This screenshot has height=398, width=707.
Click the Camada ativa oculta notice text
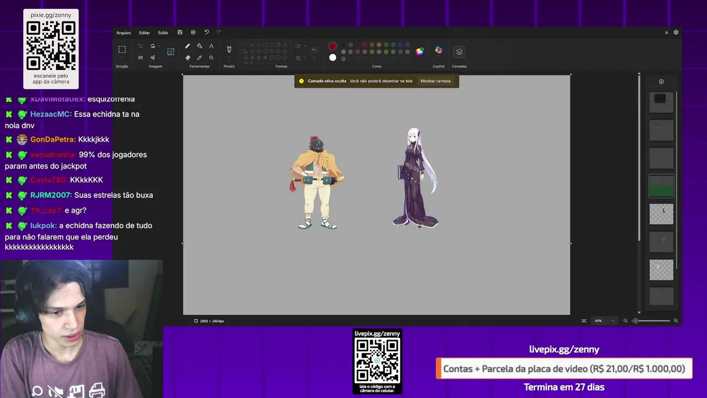[327, 81]
